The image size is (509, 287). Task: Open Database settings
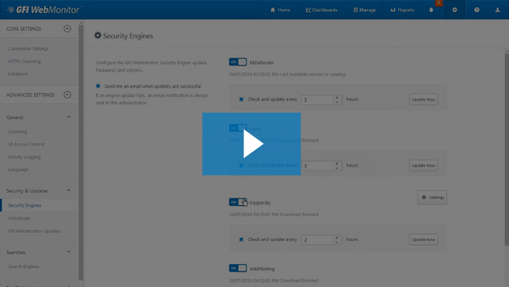click(x=18, y=74)
